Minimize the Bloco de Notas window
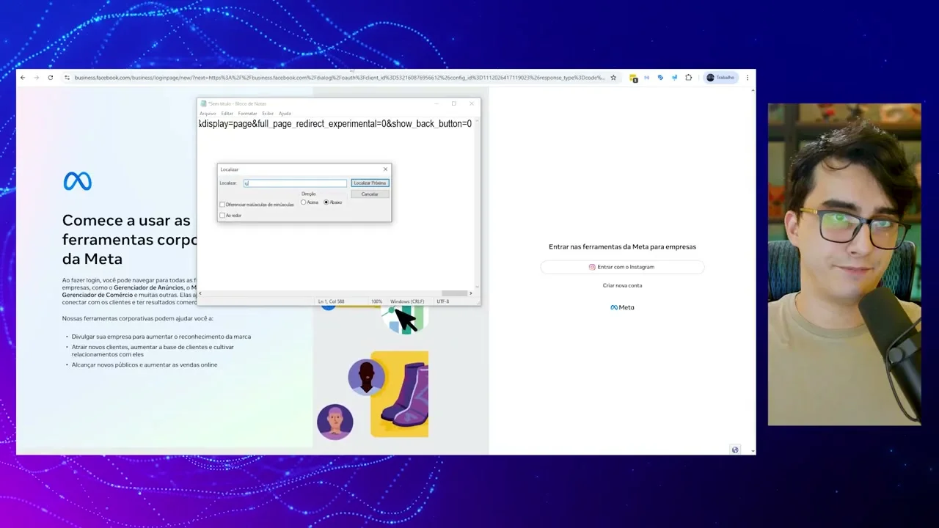Screen dimensions: 939x528 (436, 103)
